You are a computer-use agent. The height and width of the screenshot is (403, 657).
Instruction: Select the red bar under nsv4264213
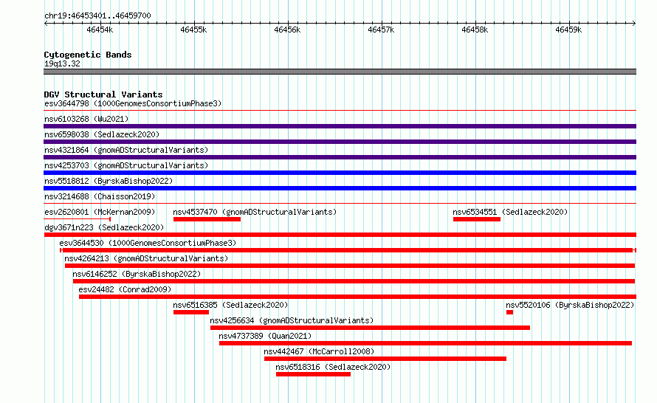point(350,266)
